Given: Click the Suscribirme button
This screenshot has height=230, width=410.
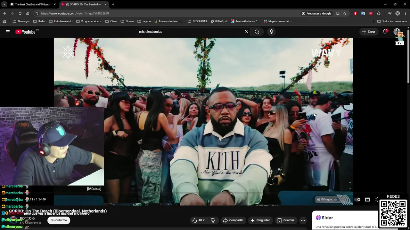Looking at the screenshot, I should [x=59, y=220].
